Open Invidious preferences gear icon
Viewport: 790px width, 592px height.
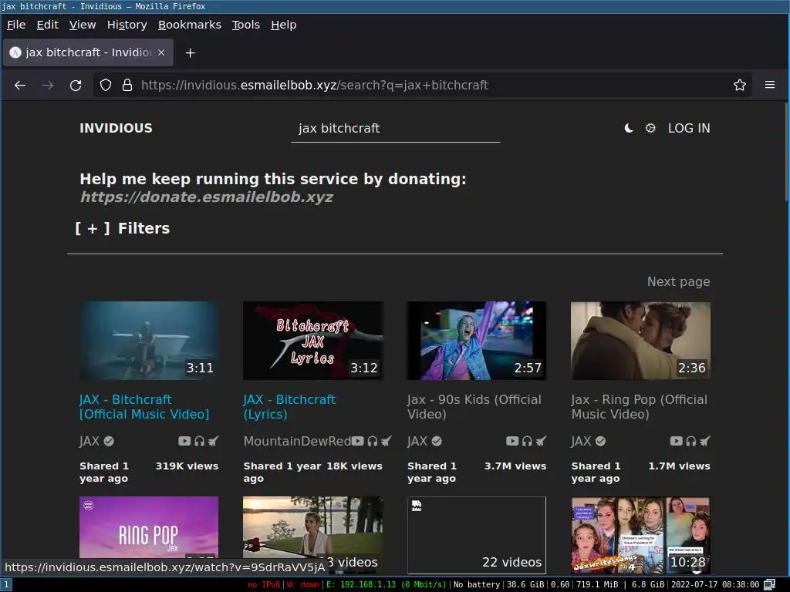(x=650, y=129)
